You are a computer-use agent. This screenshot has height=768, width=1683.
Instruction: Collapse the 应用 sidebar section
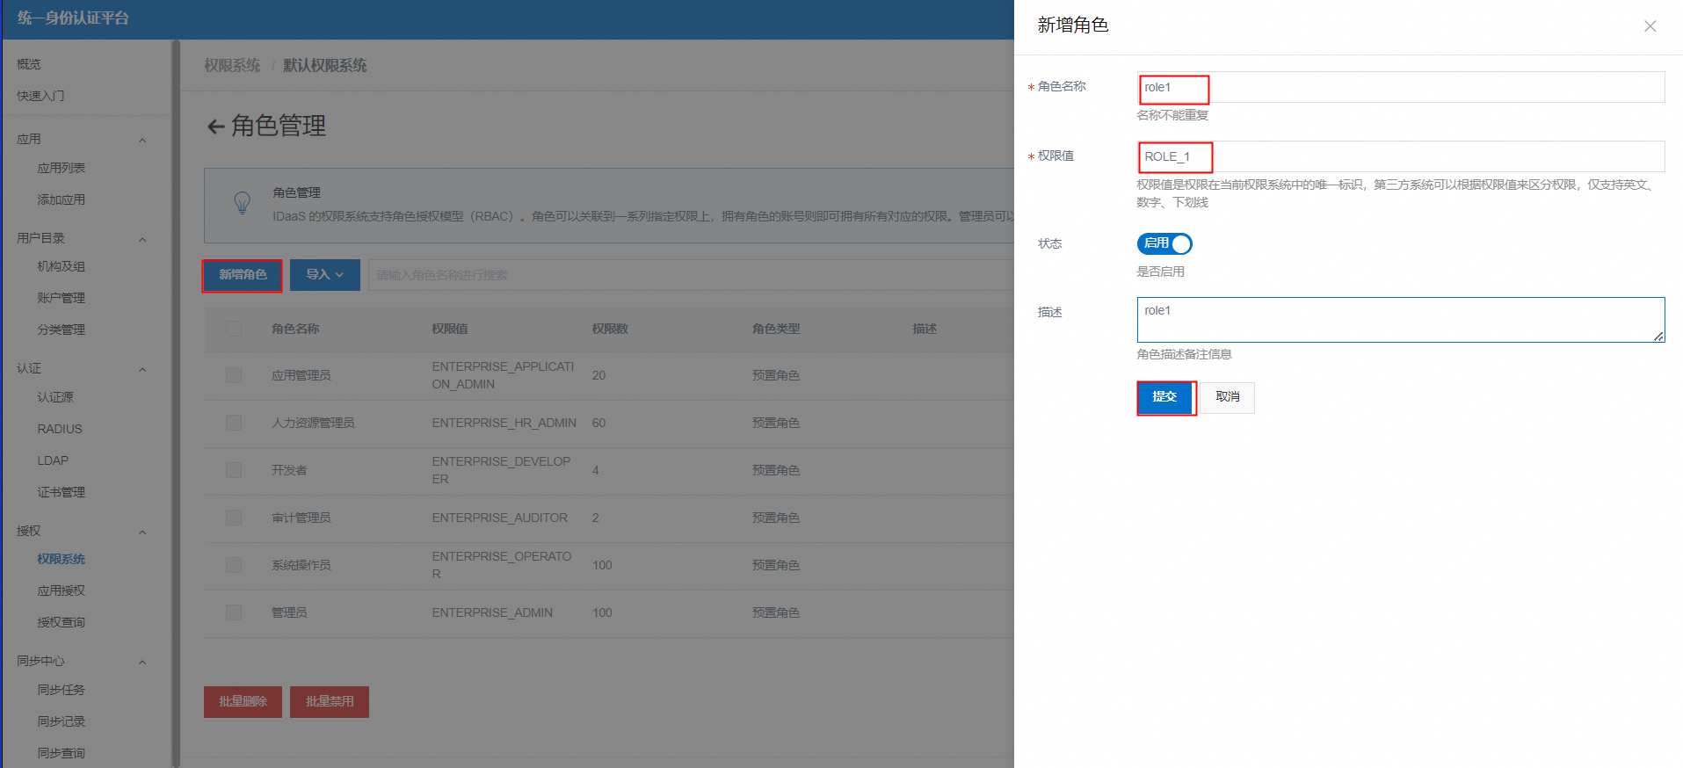click(142, 141)
